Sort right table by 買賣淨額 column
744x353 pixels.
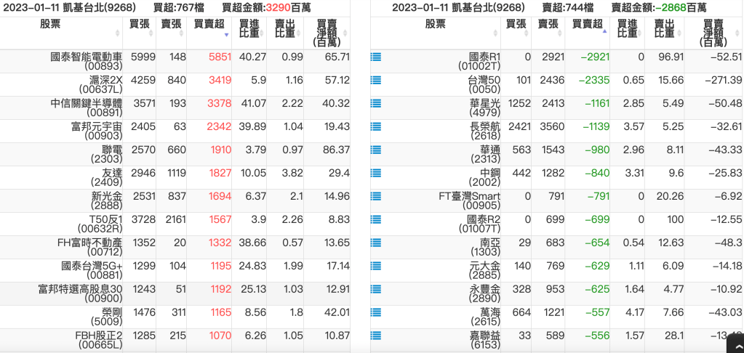pos(713,33)
